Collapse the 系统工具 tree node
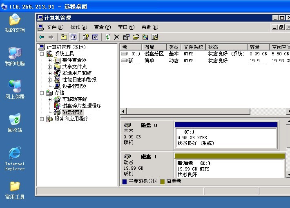This screenshot has height=208, width=290. tap(42, 54)
